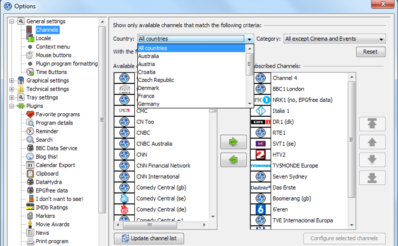This screenshot has height=246, width=398.
Task: Click the Mouse buttons icon
Action: click(x=30, y=55)
